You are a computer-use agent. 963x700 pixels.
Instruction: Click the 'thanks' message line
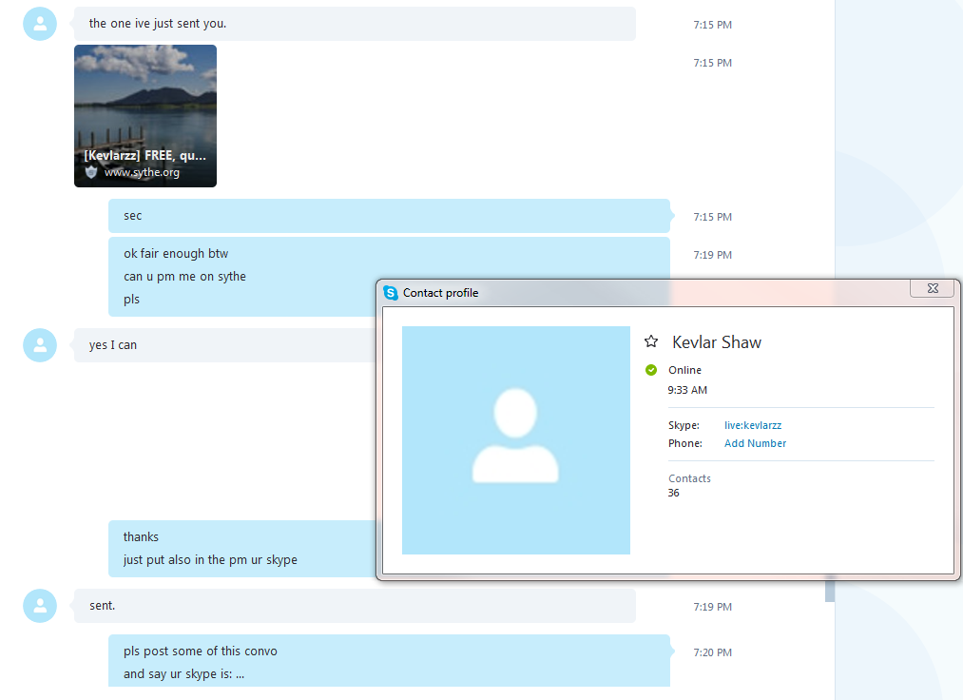141,537
